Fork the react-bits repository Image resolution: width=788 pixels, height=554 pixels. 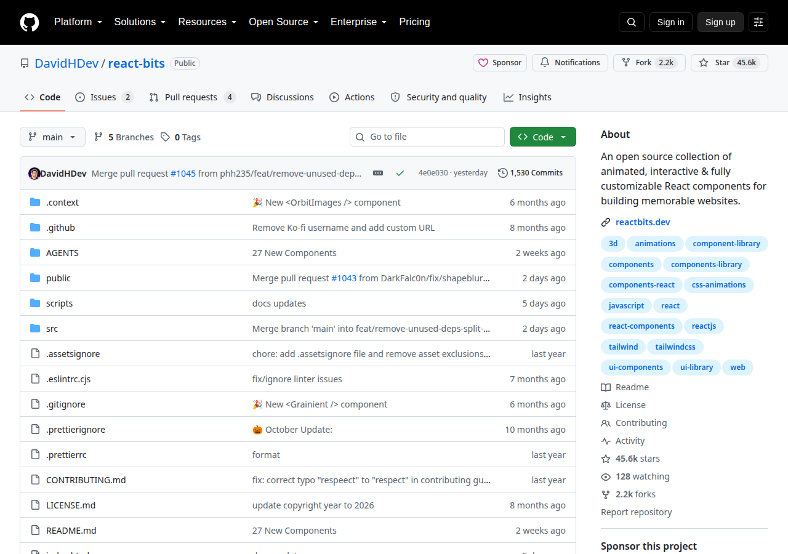point(649,63)
